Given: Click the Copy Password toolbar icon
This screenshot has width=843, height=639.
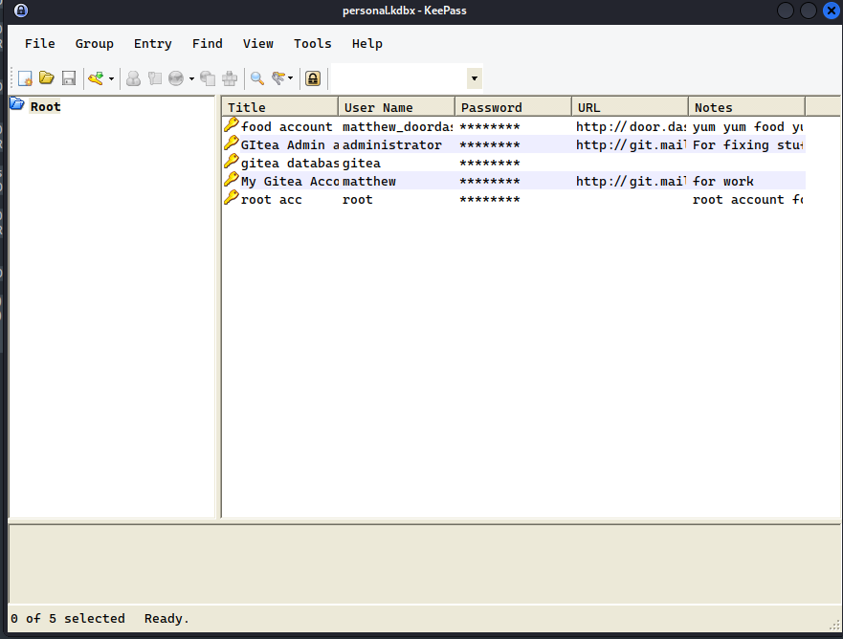Looking at the screenshot, I should pyautogui.click(x=155, y=78).
